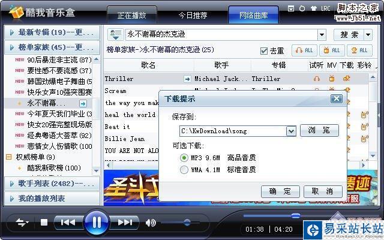
Task: Sort by the 歌手 column header
Action: coord(222,65)
